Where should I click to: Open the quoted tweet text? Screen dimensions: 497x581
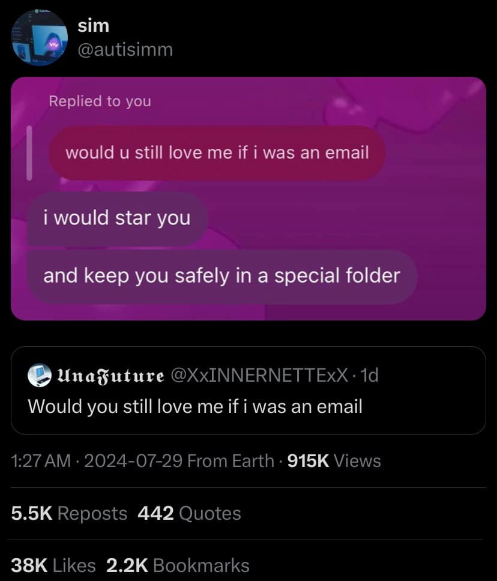(x=195, y=407)
